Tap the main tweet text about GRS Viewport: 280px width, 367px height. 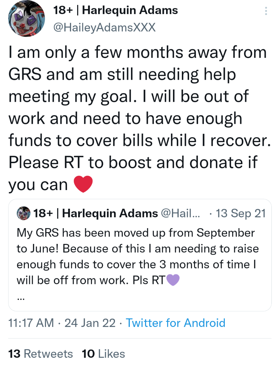pyautogui.click(x=140, y=118)
